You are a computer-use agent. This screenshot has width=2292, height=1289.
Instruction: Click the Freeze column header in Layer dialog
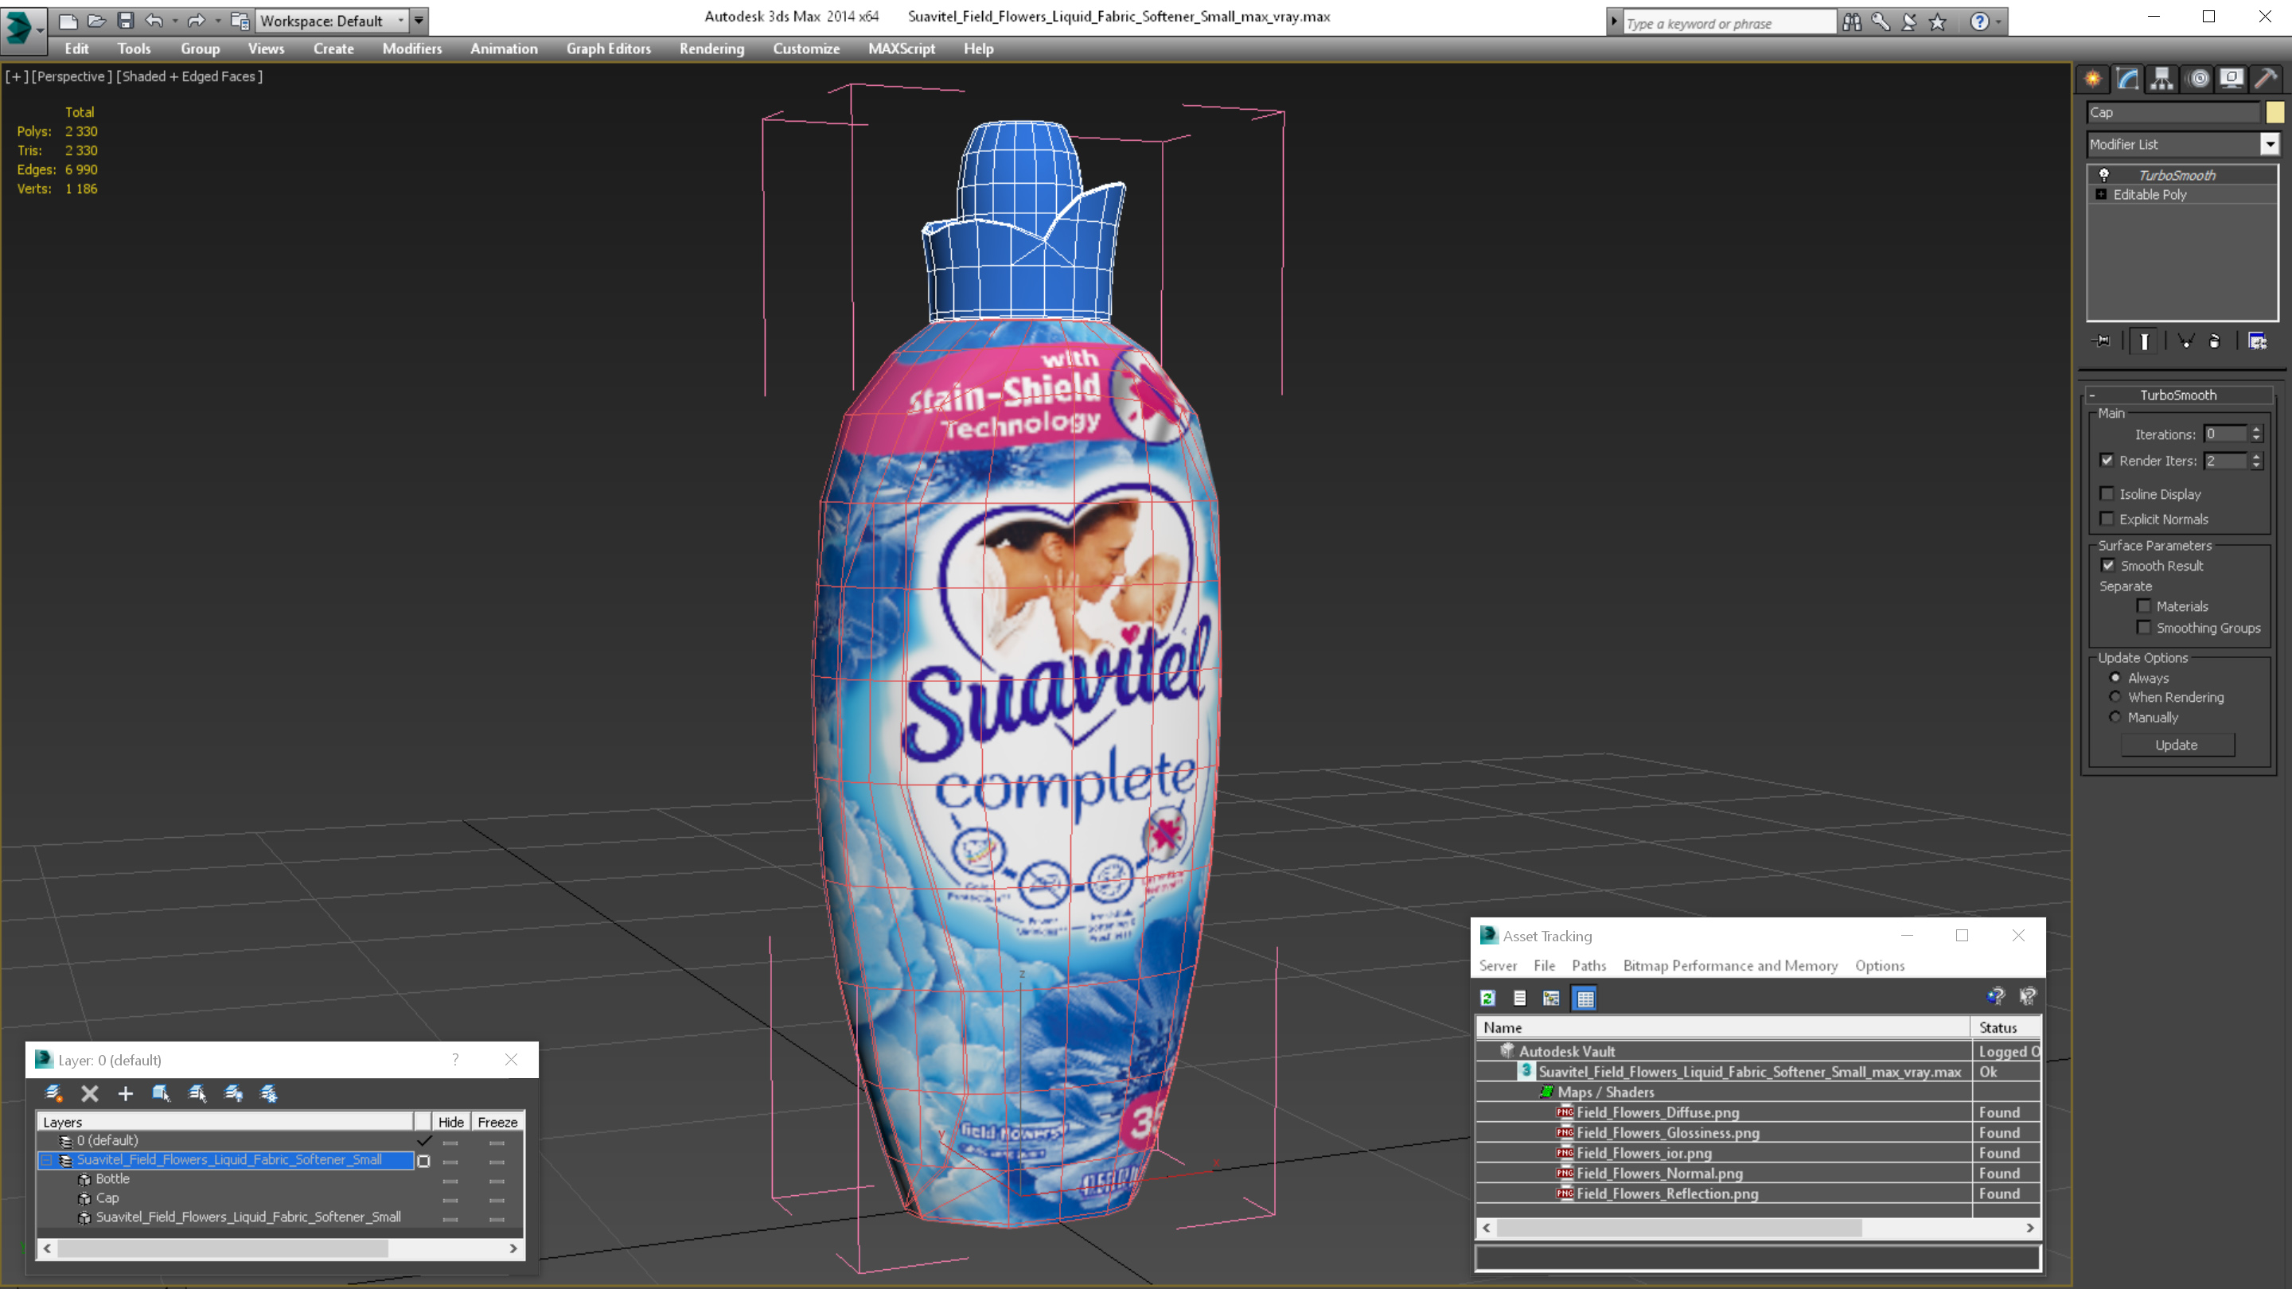[497, 1123]
